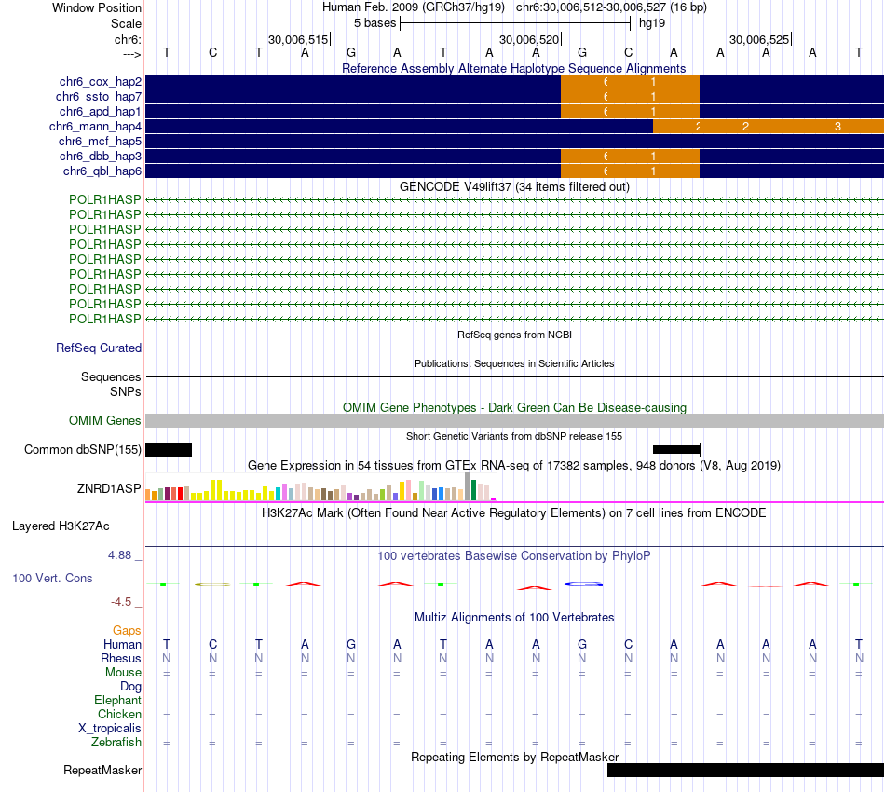
Task: Click the last POLR1HASP transcript label
Action: (104, 319)
